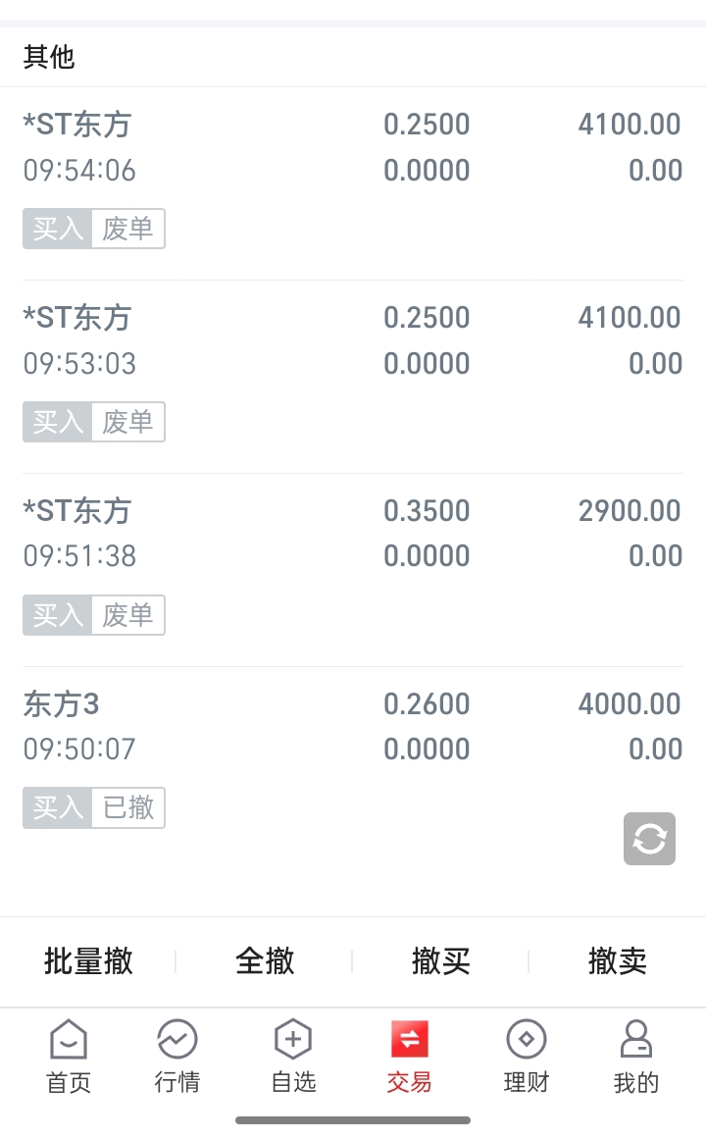Tap 撤买 cancel buys button

(441, 960)
